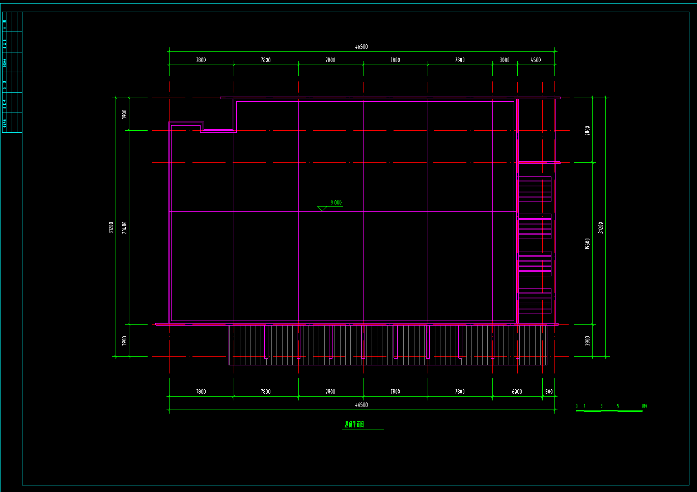
Task: Click the vertical 7800 dimension on right
Action: pyautogui.click(x=588, y=130)
